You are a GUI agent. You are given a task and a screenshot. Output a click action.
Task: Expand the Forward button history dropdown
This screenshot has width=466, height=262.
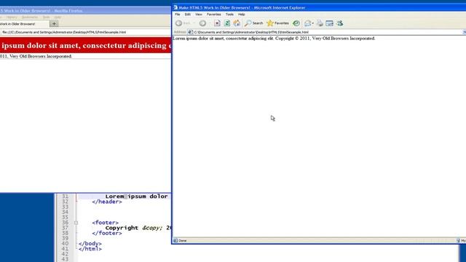pos(209,23)
